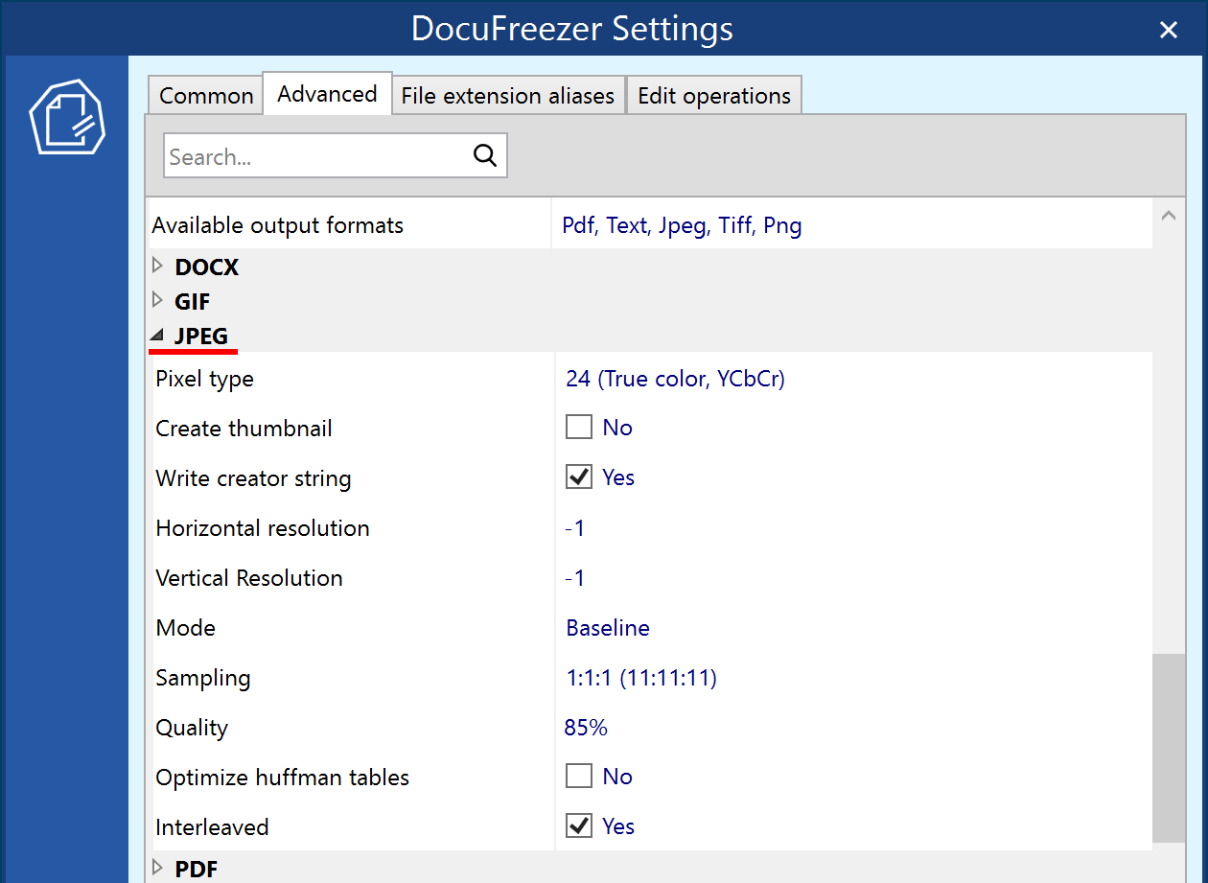This screenshot has width=1208, height=883.
Task: Enable the Create thumbnail checkbox
Action: tap(579, 428)
